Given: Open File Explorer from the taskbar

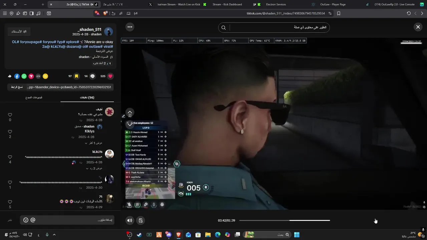Looking at the screenshot, I should pyautogui.click(x=208, y=235).
